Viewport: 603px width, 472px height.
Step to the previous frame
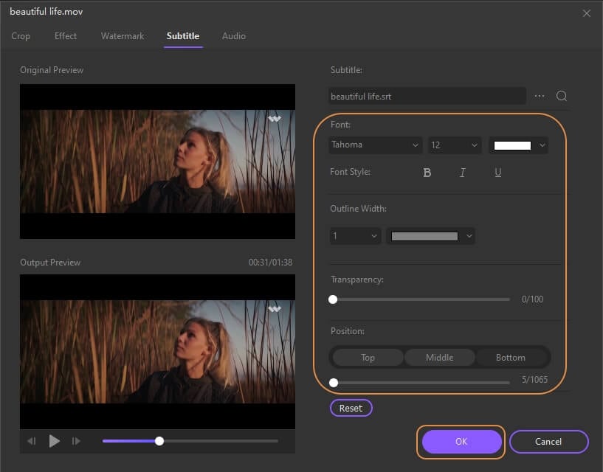(x=32, y=441)
